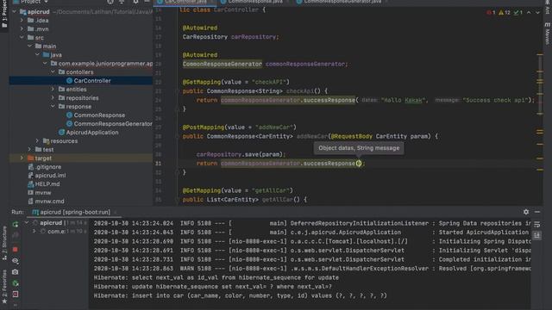Collapse the apicrud node in Run tree
This screenshot has width=552, height=310.
click(x=27, y=223)
